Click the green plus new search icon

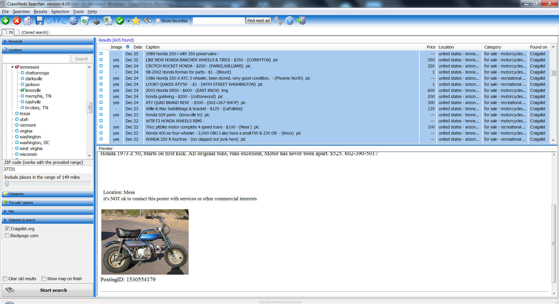(x=6, y=21)
